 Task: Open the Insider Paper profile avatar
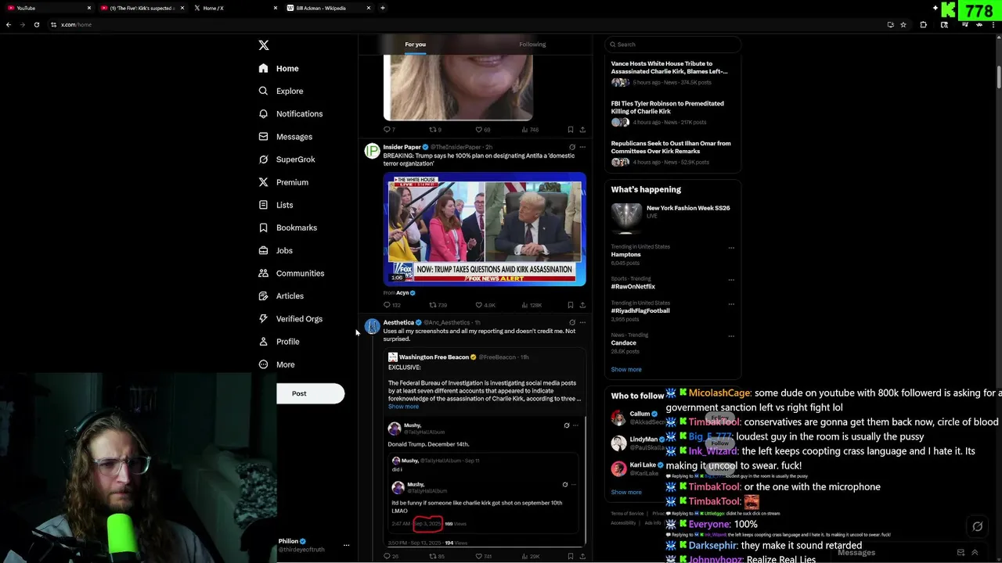click(x=373, y=151)
